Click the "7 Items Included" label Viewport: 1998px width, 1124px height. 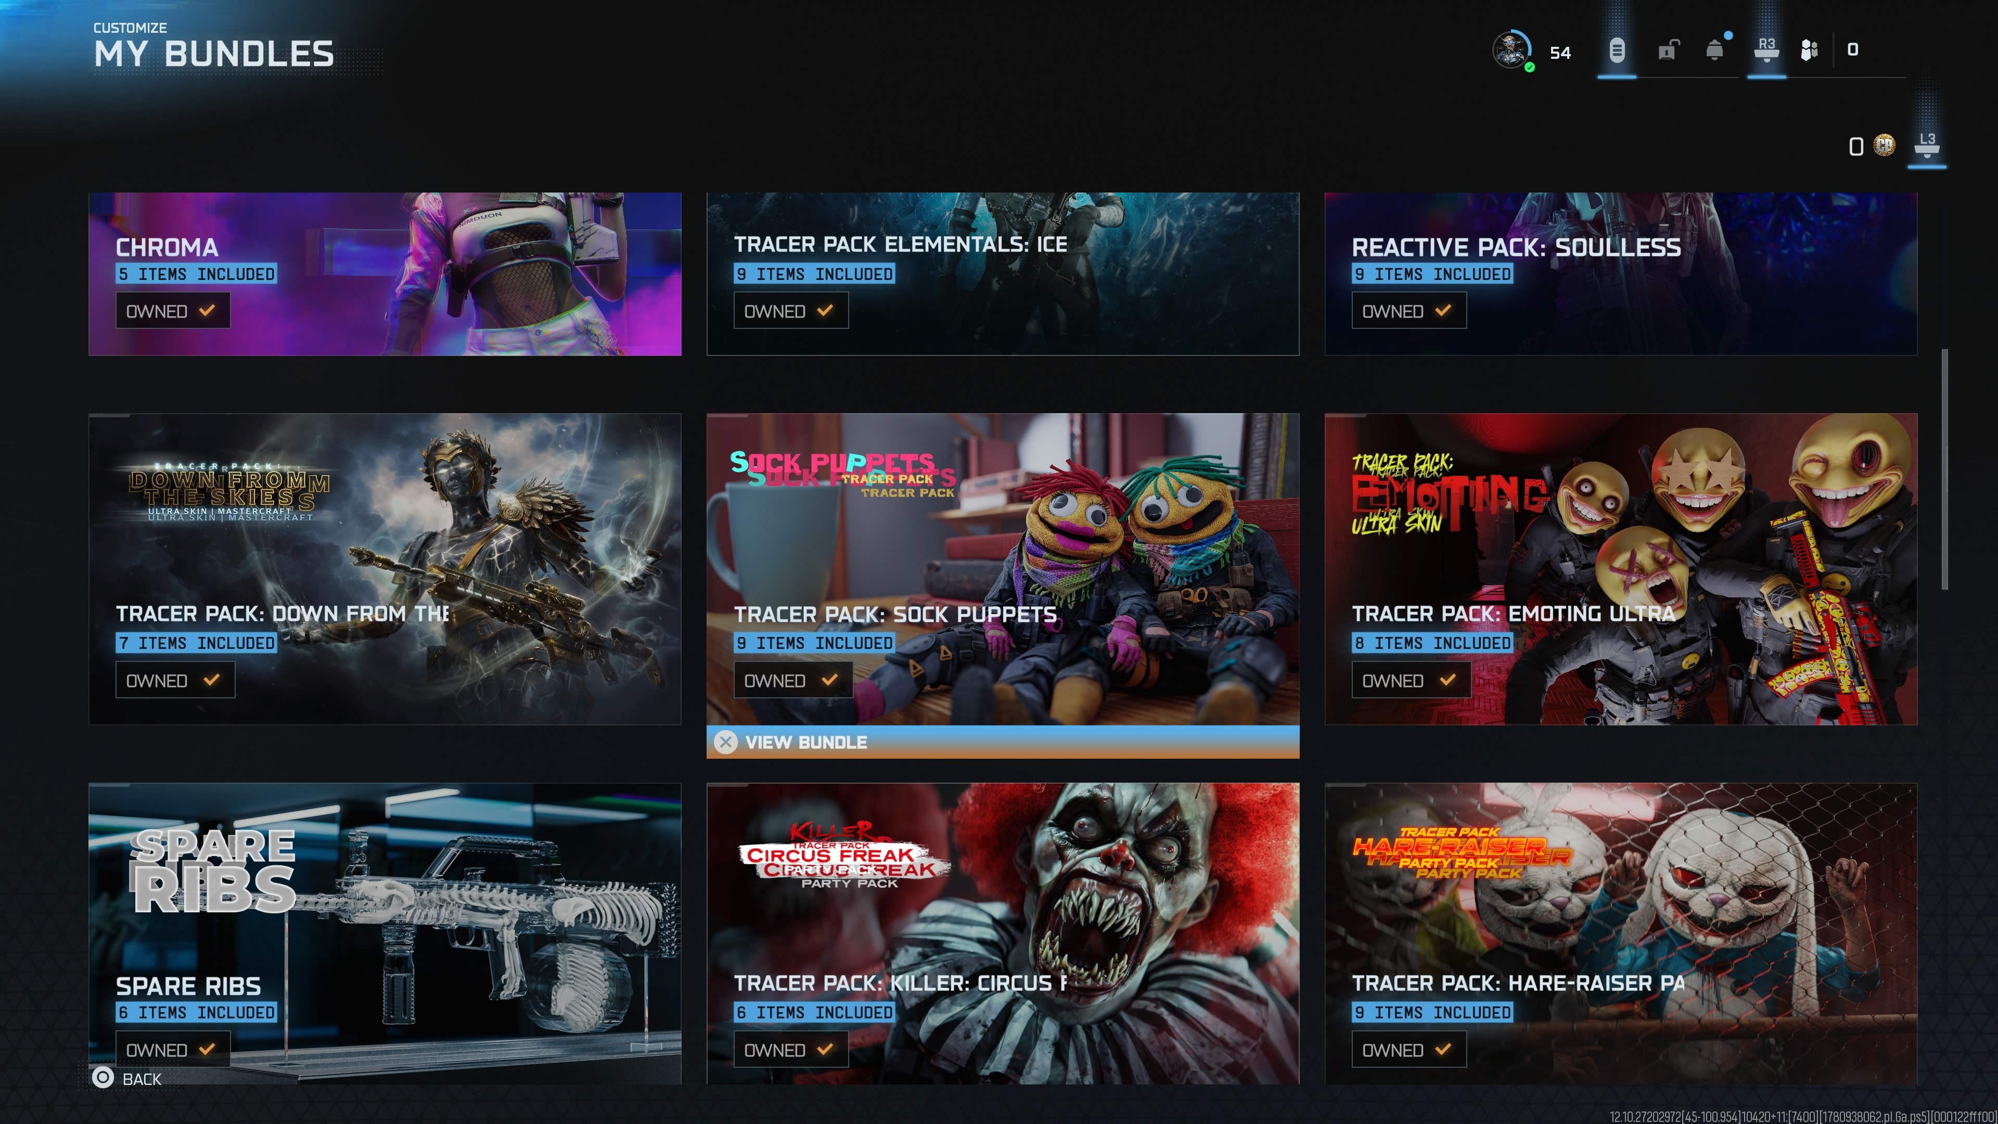point(196,643)
